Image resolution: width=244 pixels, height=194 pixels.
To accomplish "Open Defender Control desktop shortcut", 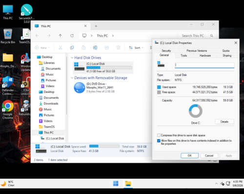I will click(8, 86).
